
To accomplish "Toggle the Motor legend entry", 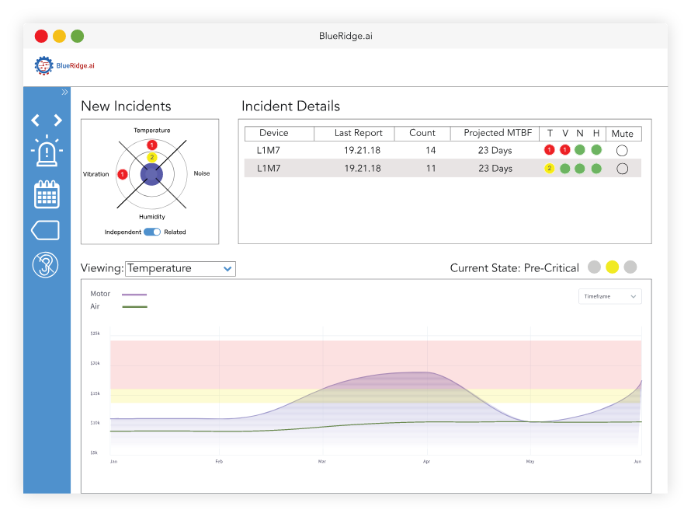I will pos(119,294).
